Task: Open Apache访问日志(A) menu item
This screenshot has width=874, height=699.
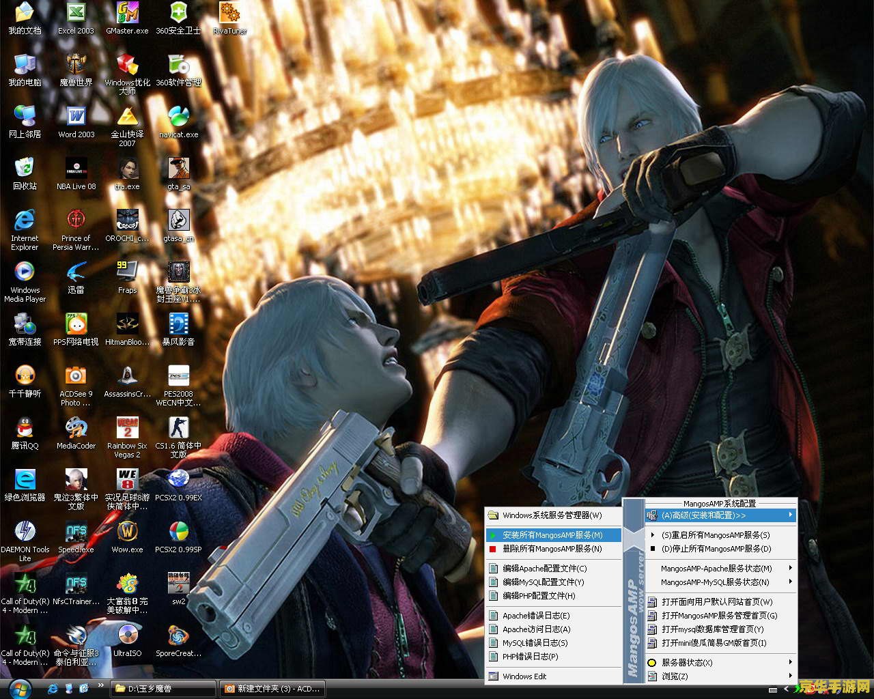Action: (553, 629)
